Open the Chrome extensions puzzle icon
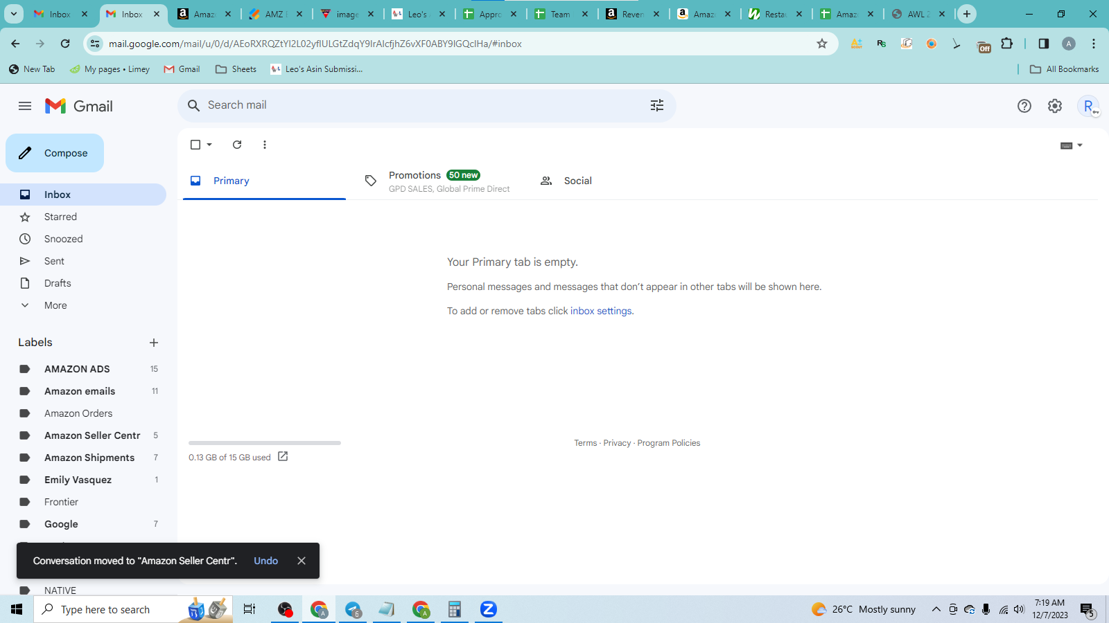Screen dimensions: 1109x623 pyautogui.click(x=1007, y=44)
